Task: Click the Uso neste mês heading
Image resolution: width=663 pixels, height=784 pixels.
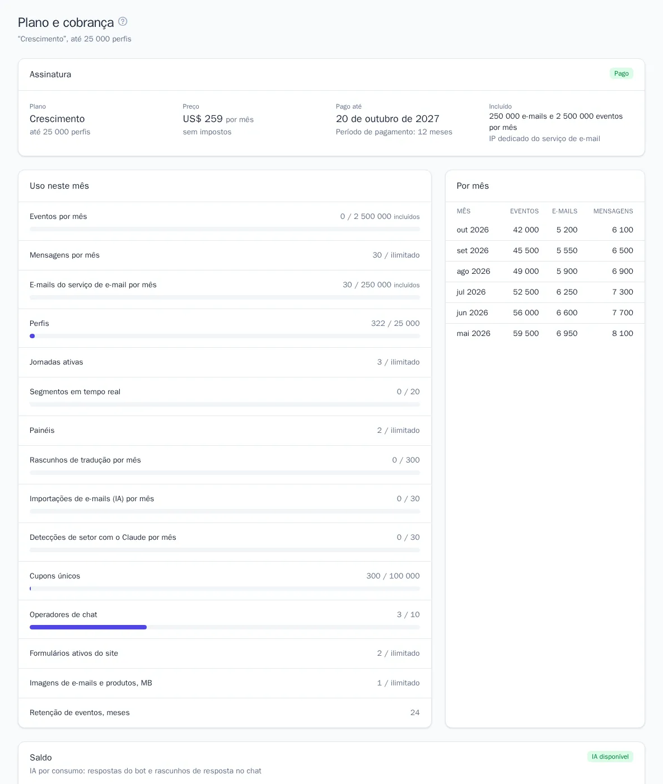Action: (x=59, y=186)
